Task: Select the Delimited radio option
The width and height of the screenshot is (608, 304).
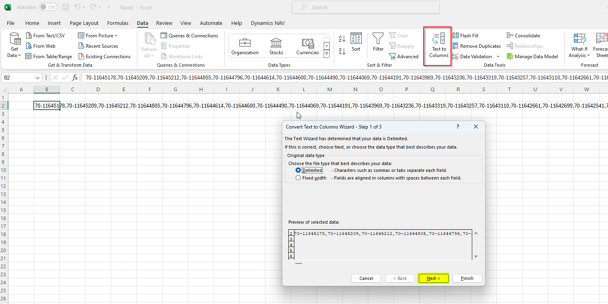Action: [298, 170]
